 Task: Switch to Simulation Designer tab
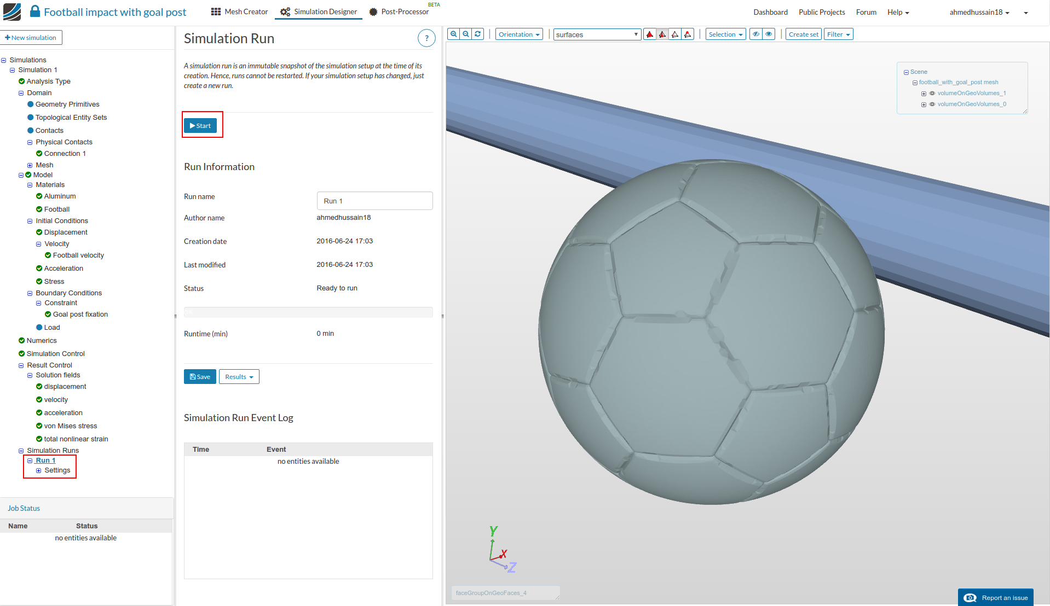click(x=319, y=12)
